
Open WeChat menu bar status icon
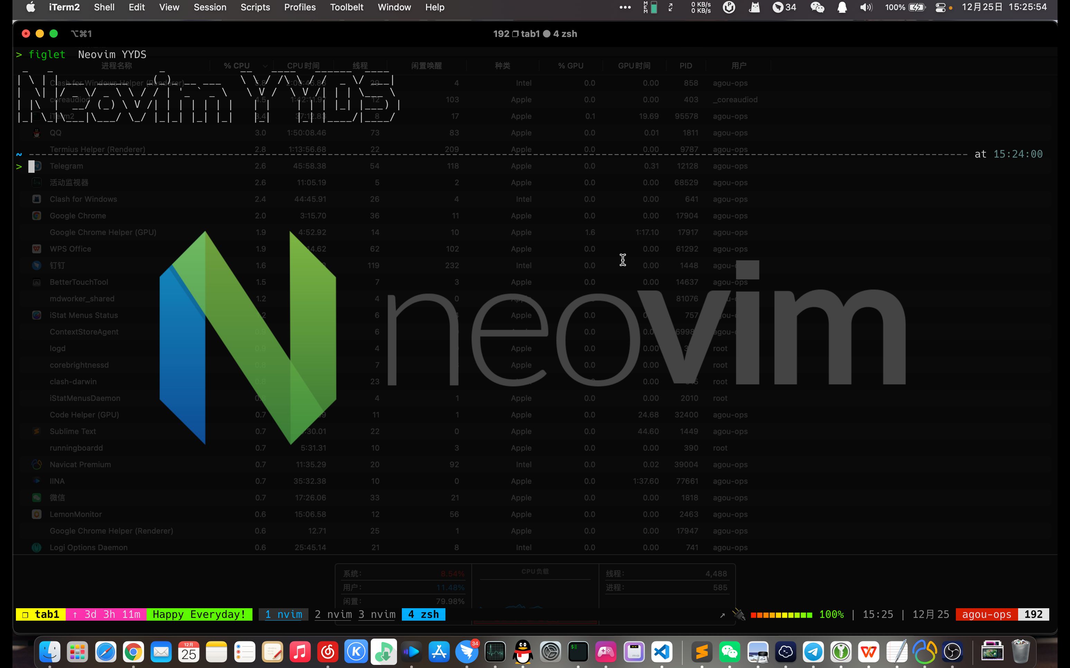[x=817, y=7]
